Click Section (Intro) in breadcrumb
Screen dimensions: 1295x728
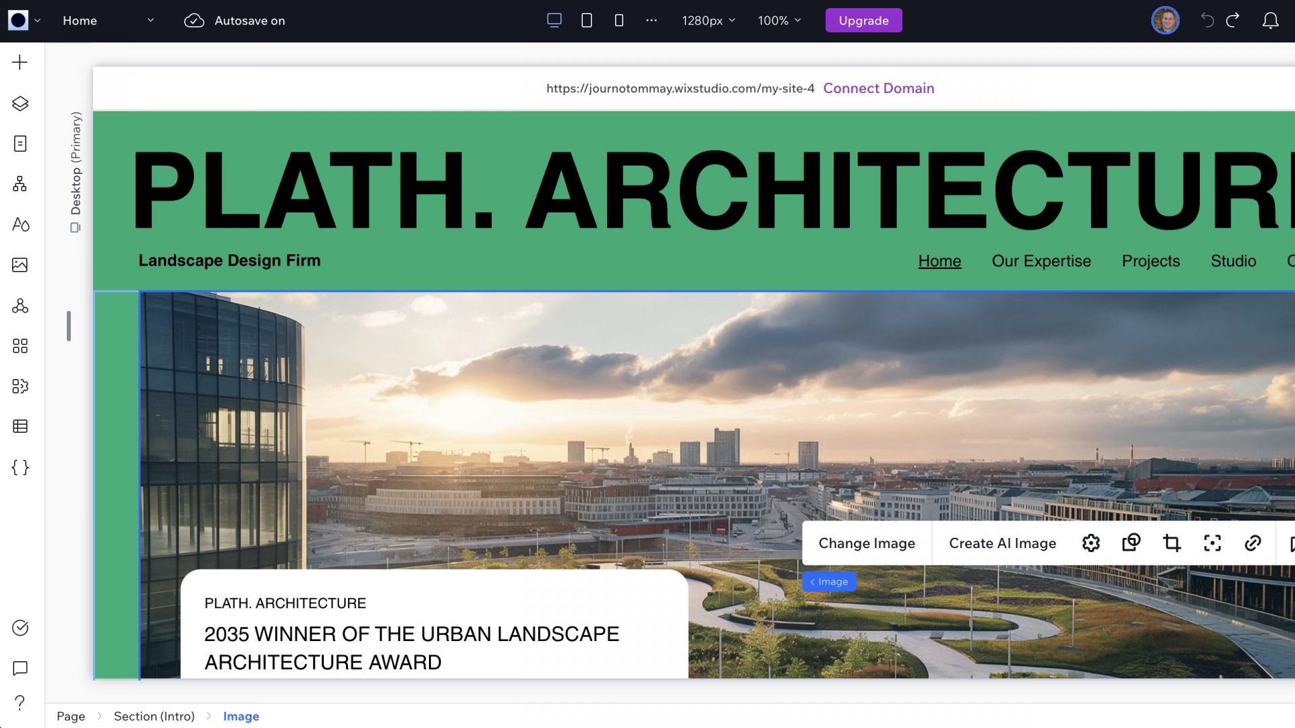(154, 717)
